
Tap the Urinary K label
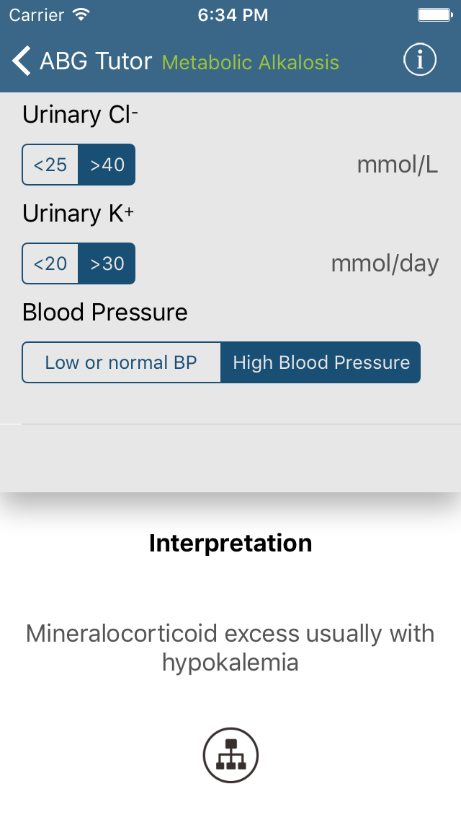(79, 214)
